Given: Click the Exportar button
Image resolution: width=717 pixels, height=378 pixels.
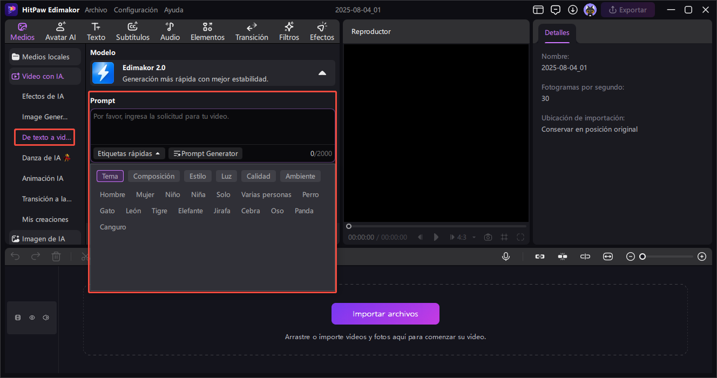Looking at the screenshot, I should [628, 10].
